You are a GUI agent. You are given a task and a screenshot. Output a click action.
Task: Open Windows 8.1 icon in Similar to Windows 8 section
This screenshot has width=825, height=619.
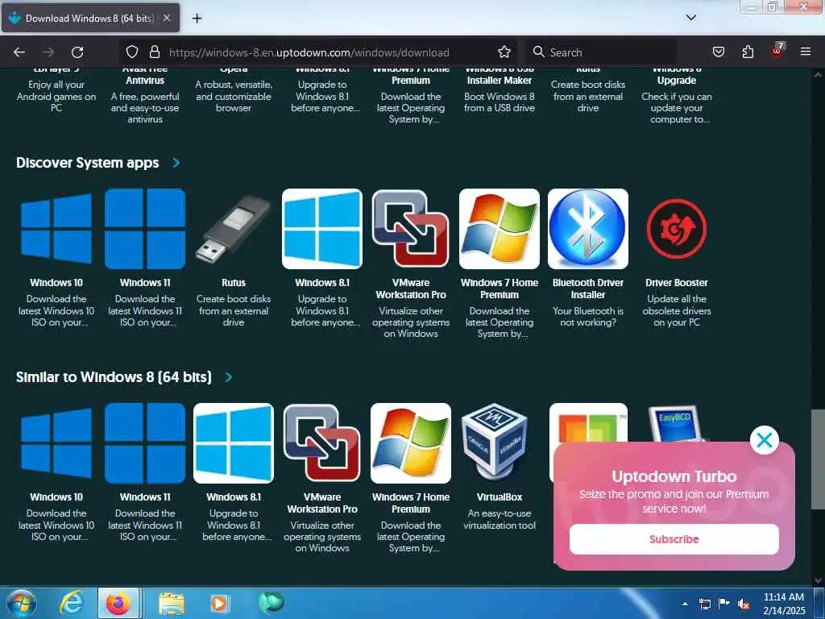click(234, 443)
